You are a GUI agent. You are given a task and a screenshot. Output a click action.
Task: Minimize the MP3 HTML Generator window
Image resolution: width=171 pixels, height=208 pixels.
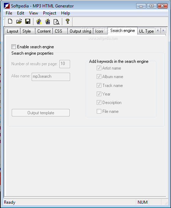141,6
